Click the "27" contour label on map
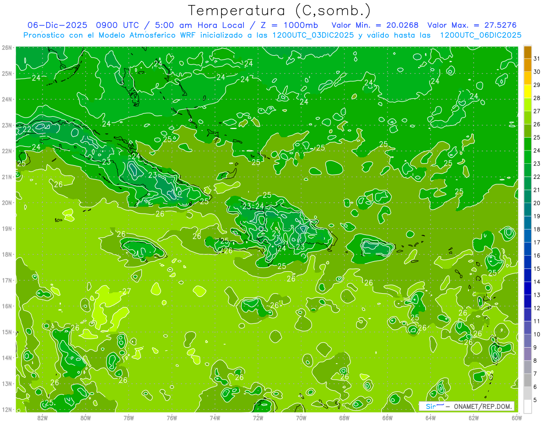Screen dimensions: 549x424 pos(127,291)
